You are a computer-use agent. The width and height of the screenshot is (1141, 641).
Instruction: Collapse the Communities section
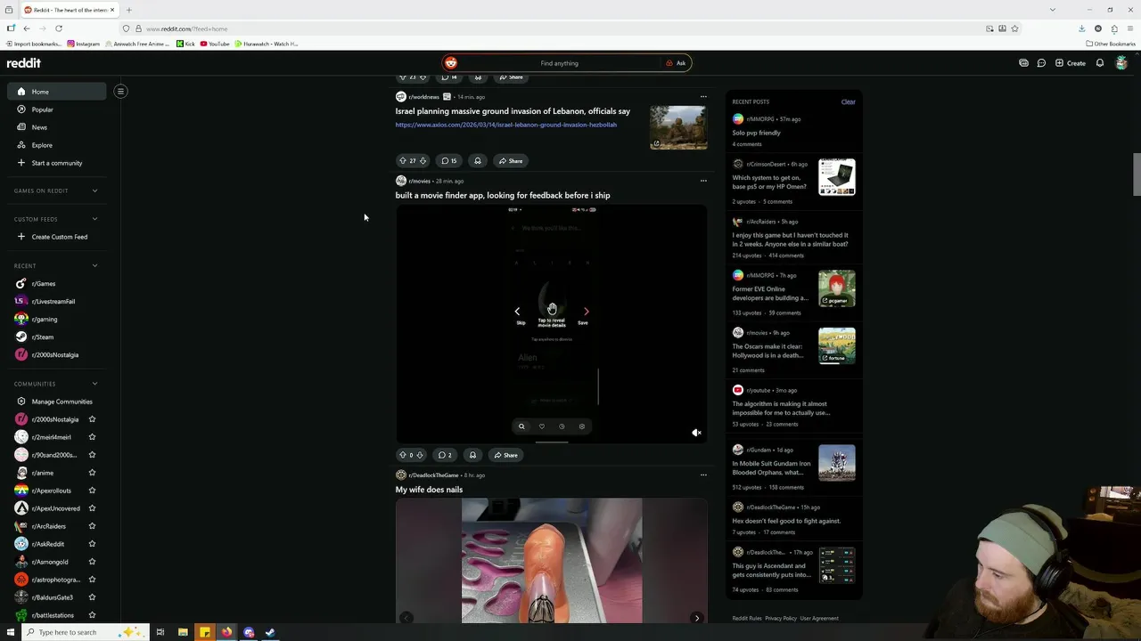tap(94, 384)
